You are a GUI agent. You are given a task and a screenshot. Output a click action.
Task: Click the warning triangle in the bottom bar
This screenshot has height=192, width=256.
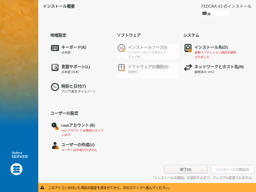42,187
